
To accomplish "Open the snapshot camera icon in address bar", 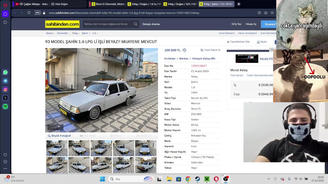I will click(x=266, y=13).
